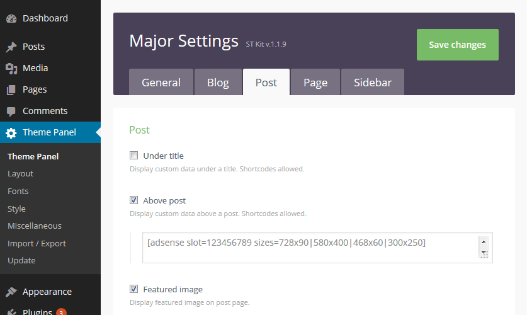527x315 pixels.
Task: Click the Posts pushpin icon
Action: (11, 47)
